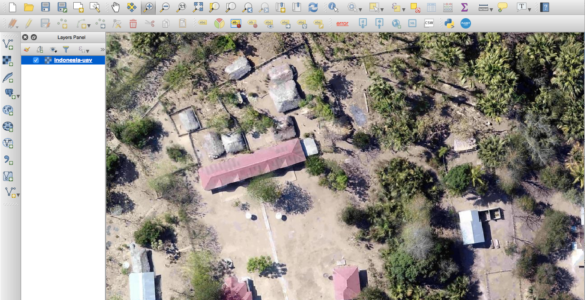Click the red error link
Image resolution: width=585 pixels, height=300 pixels.
342,23
